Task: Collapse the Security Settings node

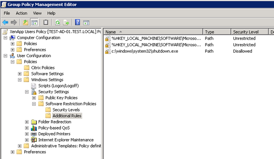Action: click(x=27, y=92)
